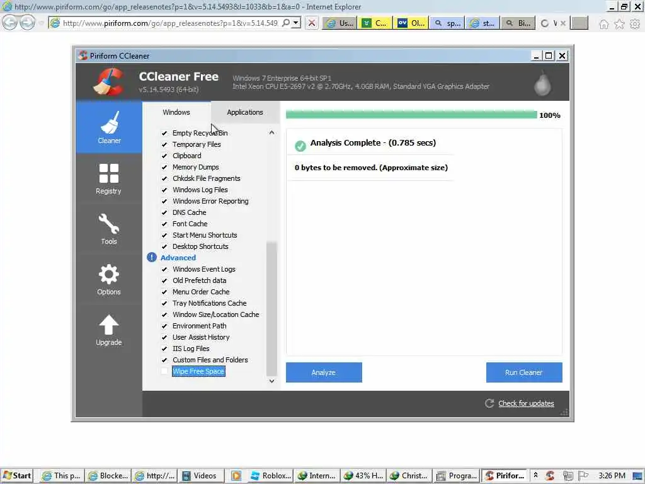
Task: Switch to 'Us...' browser tab
Action: pos(340,23)
